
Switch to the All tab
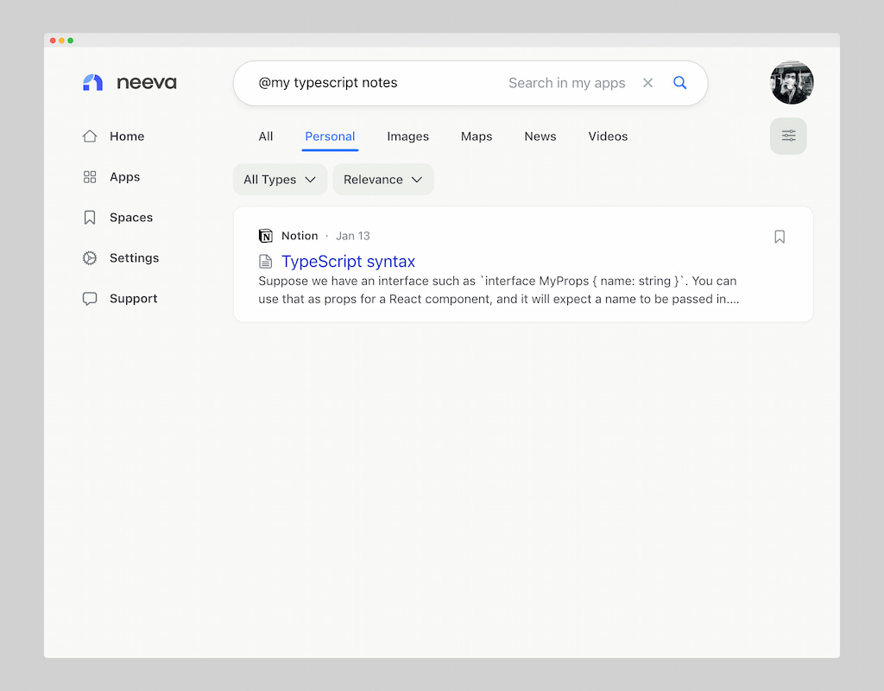[x=266, y=136]
